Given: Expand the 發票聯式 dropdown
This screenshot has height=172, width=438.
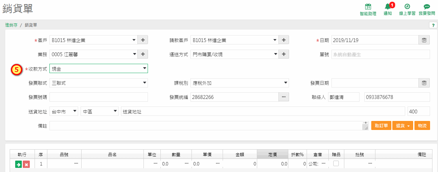Looking at the screenshot, I should pos(99,83).
